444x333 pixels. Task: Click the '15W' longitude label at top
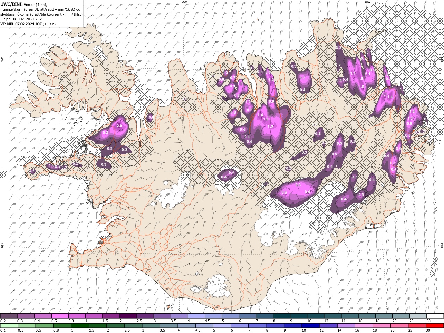[367, 2]
